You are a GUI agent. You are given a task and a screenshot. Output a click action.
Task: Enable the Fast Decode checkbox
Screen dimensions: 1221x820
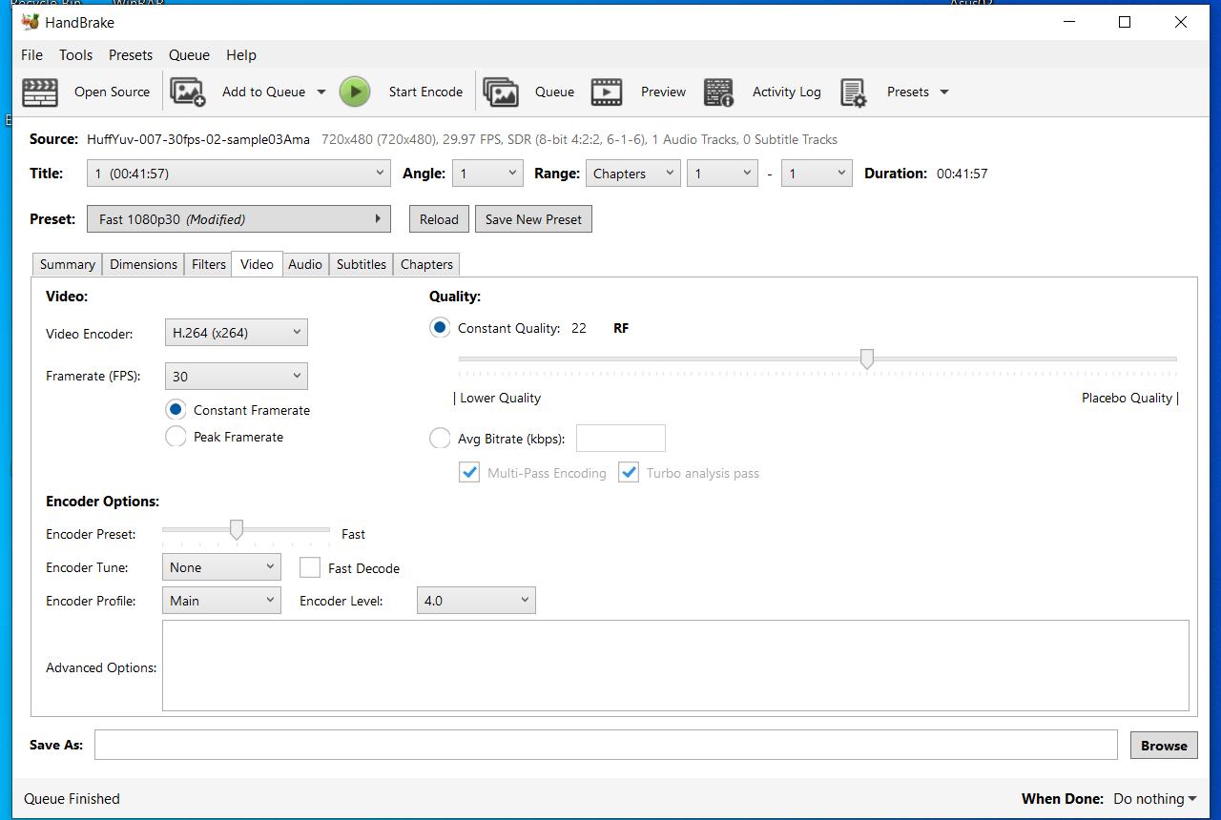click(310, 568)
